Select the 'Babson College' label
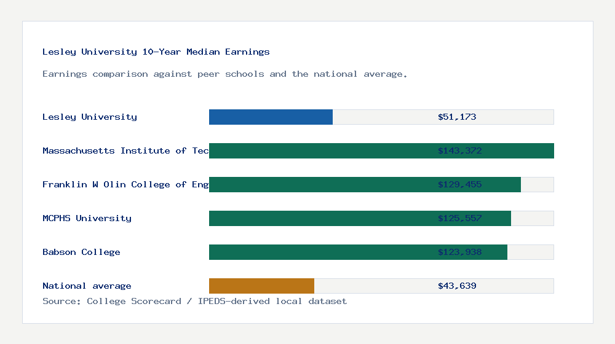 click(x=81, y=252)
